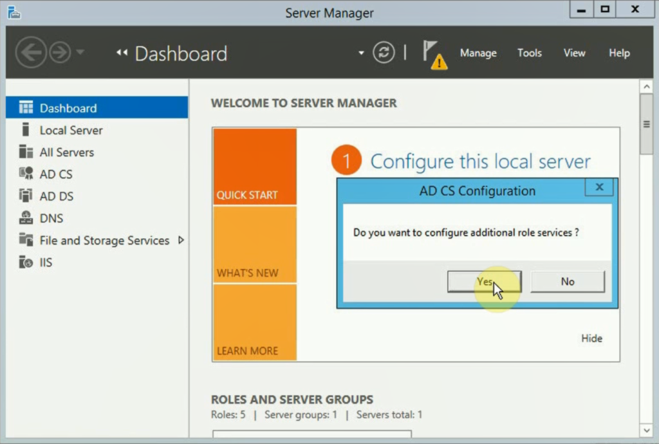The image size is (659, 444).
Task: Open the dropdown arrow beside refresh
Action: point(361,53)
